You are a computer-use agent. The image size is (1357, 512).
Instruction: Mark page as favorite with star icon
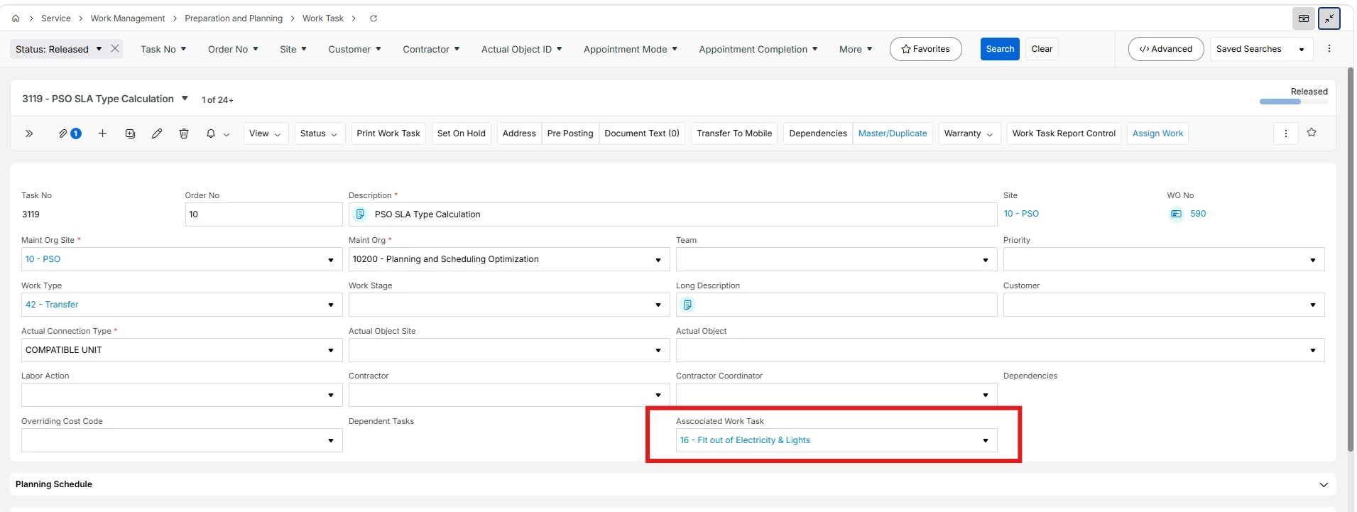[1312, 133]
